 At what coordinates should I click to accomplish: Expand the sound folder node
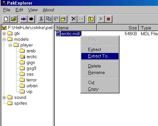pos(4,98)
